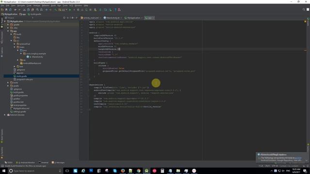Open the Messages tool window
Image resolution: width=310 pixels, height=174 pixels.
pos(58,162)
